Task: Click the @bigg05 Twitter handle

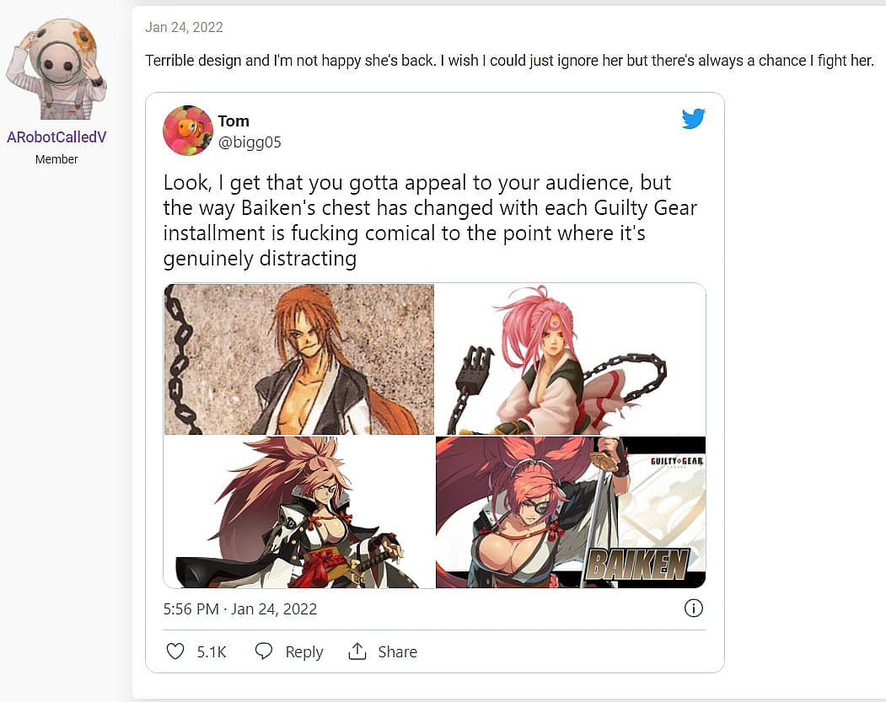Action: pos(250,142)
